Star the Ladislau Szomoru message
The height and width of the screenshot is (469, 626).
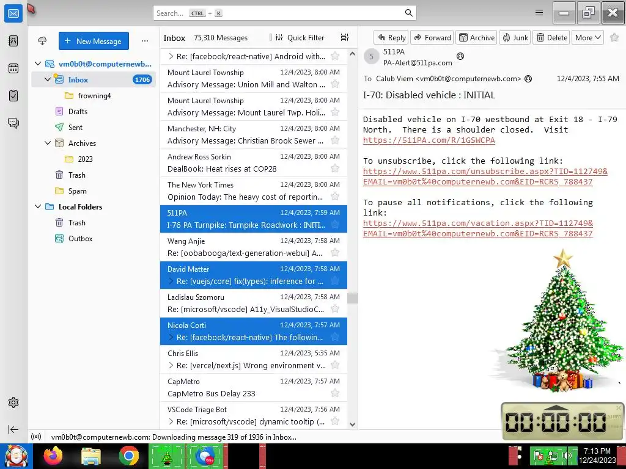[335, 308]
